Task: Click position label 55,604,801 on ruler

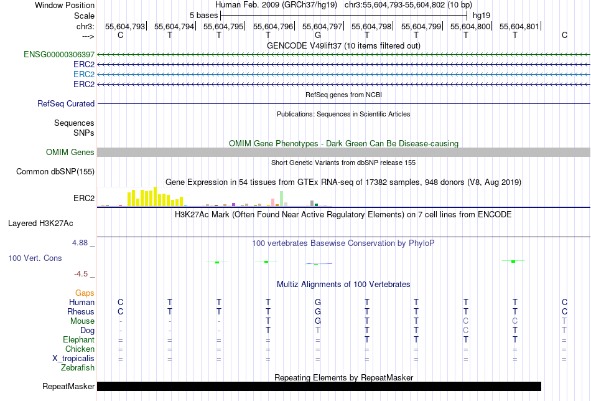Action: [x=519, y=26]
